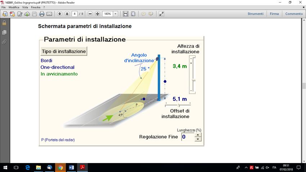Viewport: 306px width, 172px height.
Task: Click the page number field
Action: click(75, 14)
